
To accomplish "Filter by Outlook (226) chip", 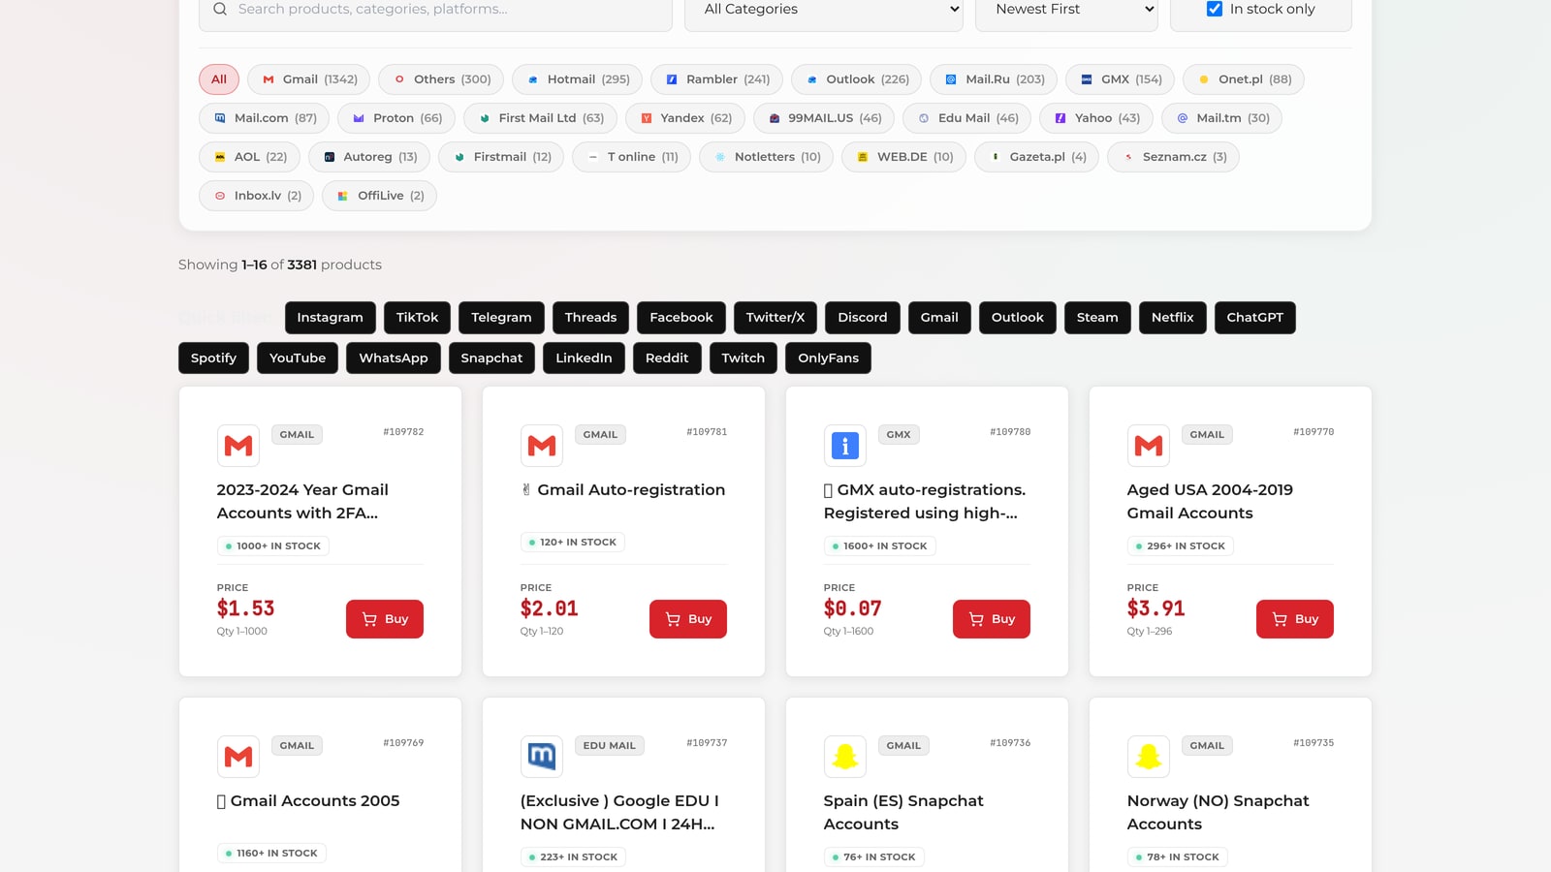I will click(x=857, y=79).
